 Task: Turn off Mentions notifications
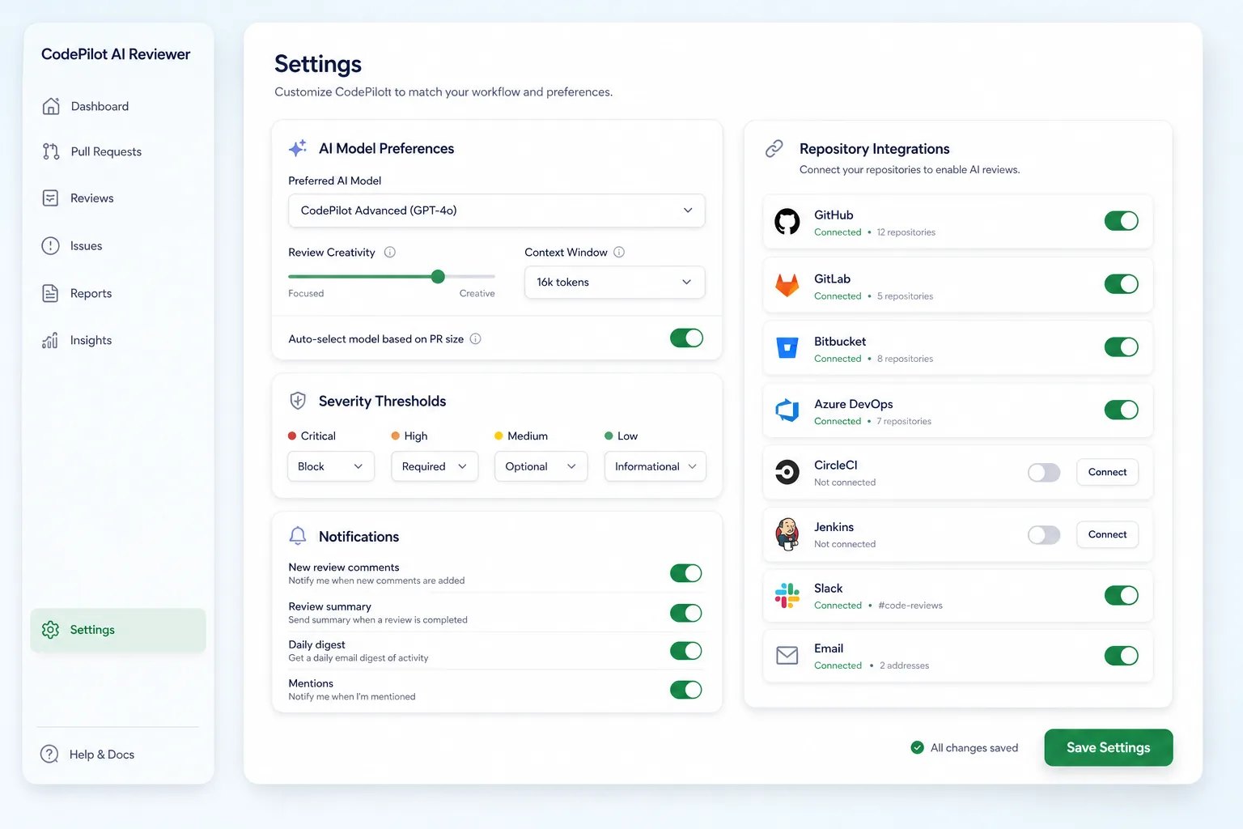pyautogui.click(x=686, y=690)
